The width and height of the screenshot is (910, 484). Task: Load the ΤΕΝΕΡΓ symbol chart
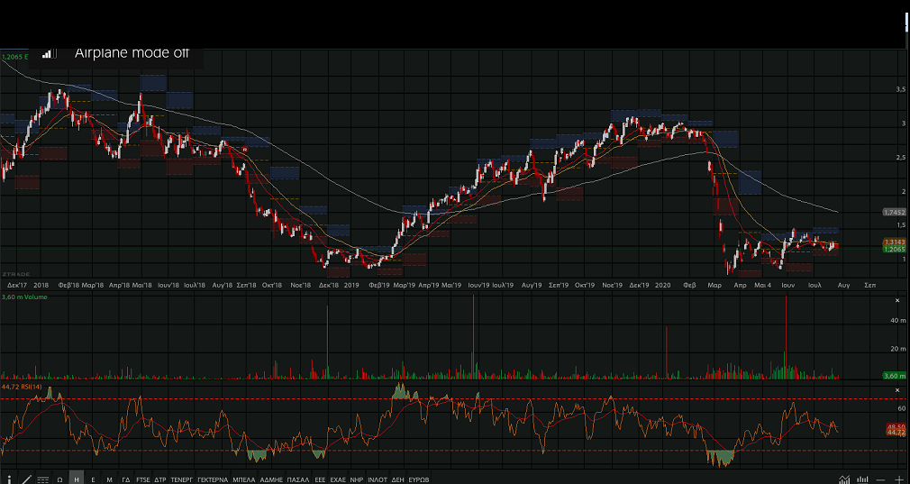pos(182,479)
